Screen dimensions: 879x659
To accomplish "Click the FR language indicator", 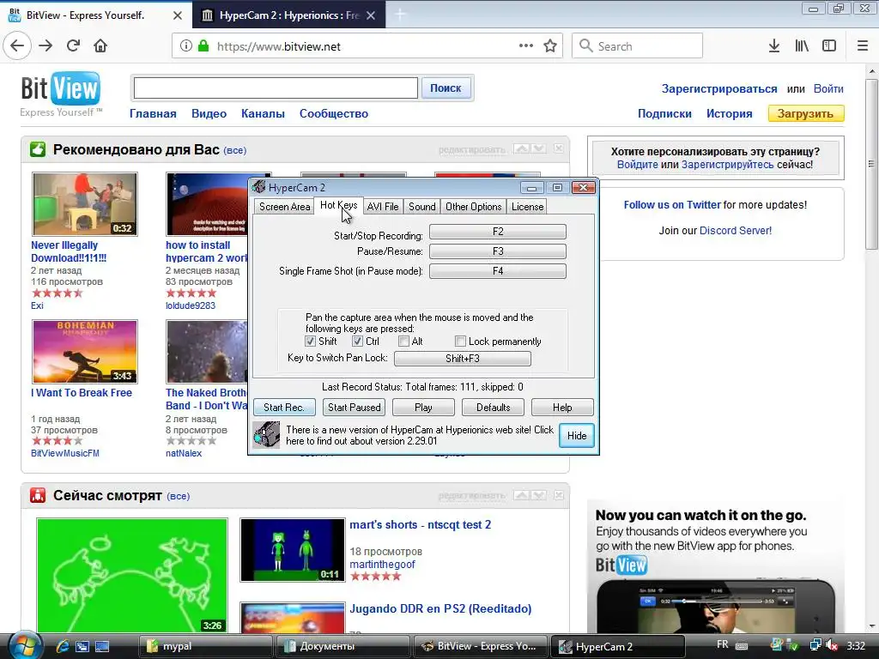I will coord(723,645).
